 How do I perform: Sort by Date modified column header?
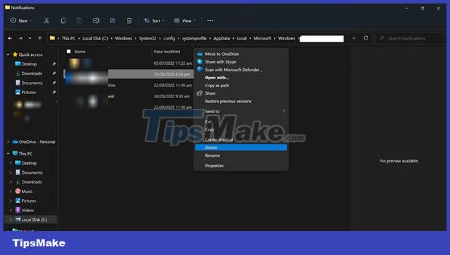(167, 52)
